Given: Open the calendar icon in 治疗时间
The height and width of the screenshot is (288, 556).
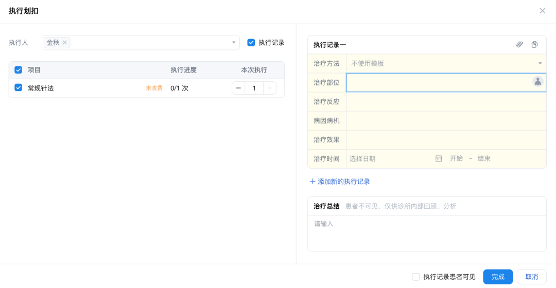Looking at the screenshot, I should [439, 158].
